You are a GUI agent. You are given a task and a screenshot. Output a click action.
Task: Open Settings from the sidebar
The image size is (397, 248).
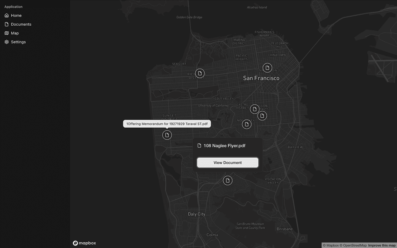(x=18, y=42)
